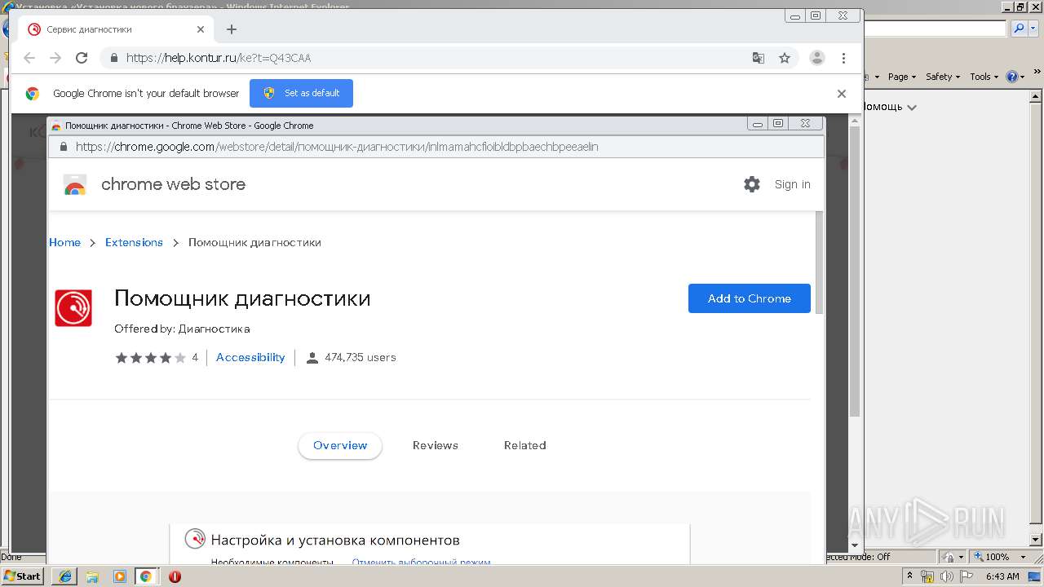
Task: Open the translate page icon
Action: click(759, 58)
